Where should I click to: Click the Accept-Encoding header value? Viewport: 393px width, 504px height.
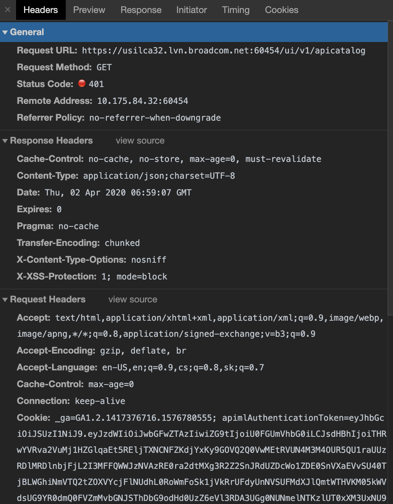tap(143, 350)
